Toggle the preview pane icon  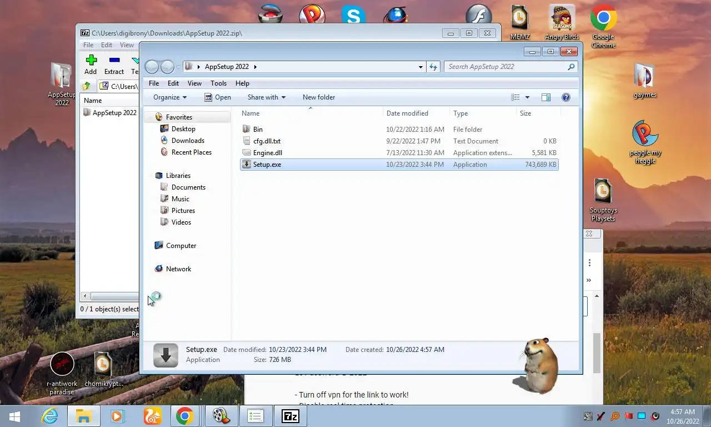click(546, 97)
